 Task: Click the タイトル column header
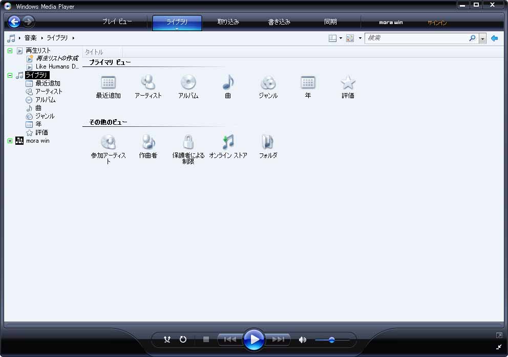click(x=102, y=52)
